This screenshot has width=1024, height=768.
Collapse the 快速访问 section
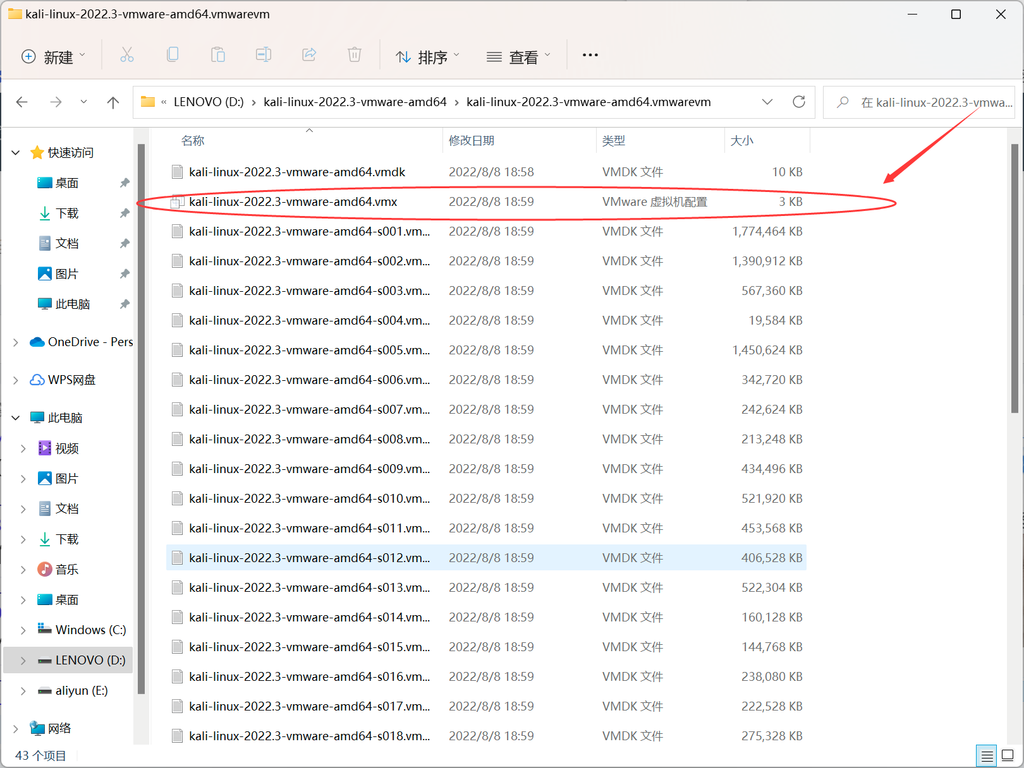click(16, 153)
